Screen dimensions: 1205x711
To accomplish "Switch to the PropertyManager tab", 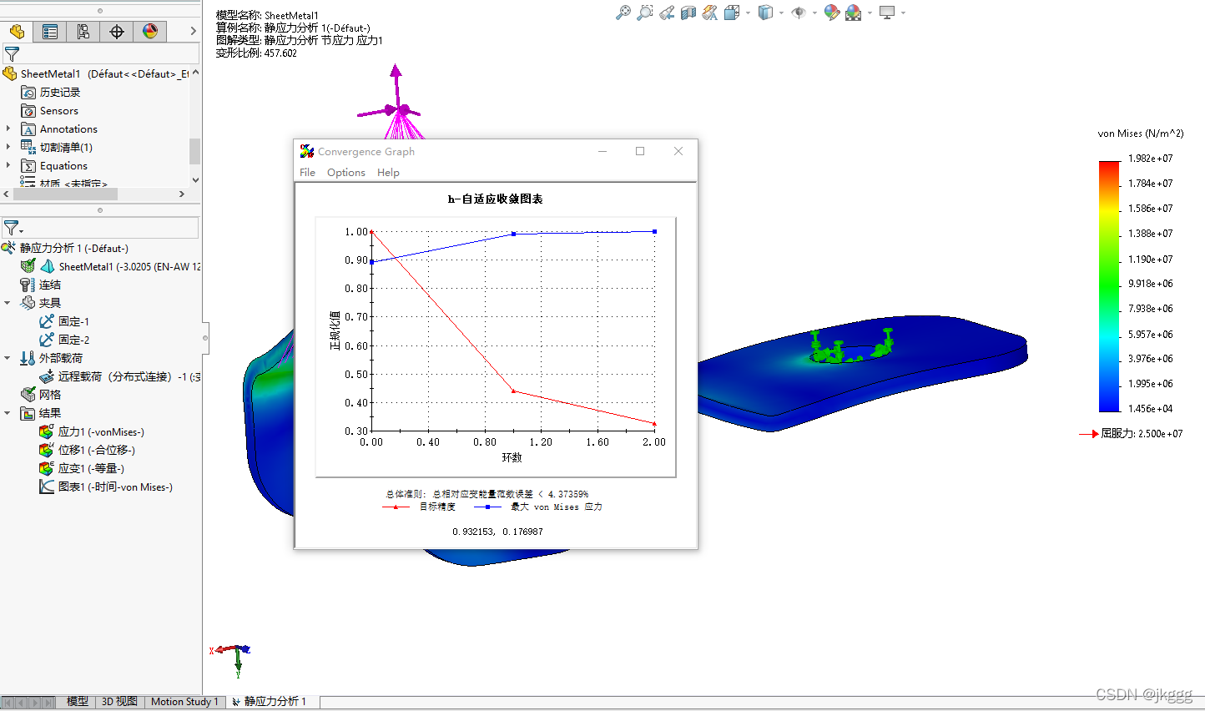I will click(50, 32).
